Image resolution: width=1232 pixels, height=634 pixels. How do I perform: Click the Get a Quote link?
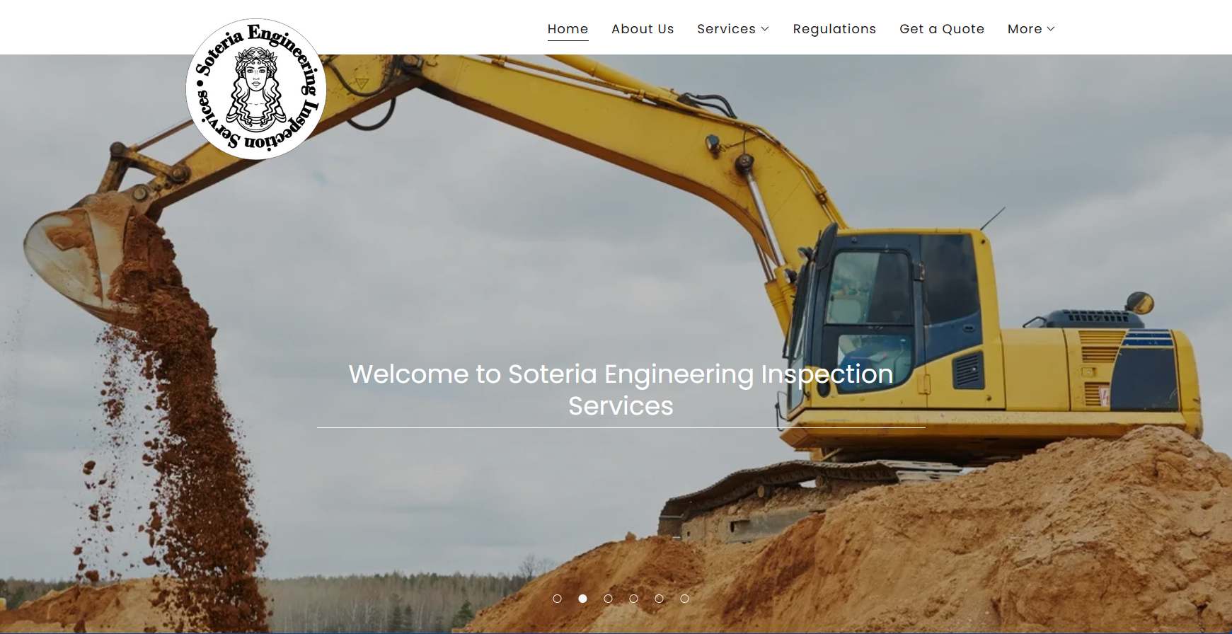point(942,29)
